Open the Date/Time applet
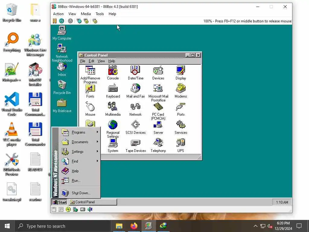This screenshot has width=309, height=232. 135,72
